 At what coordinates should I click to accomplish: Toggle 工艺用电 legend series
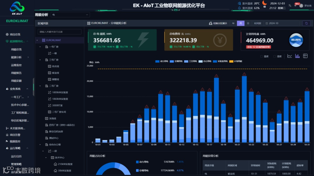click(x=190, y=61)
